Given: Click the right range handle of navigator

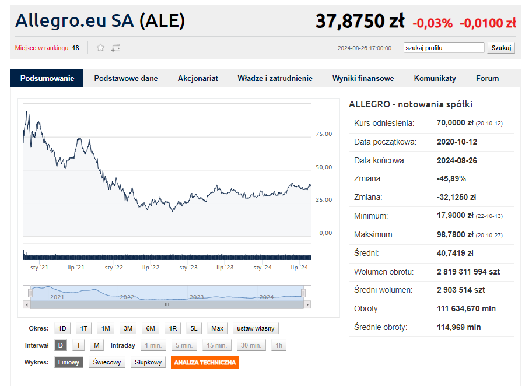Looking at the screenshot, I should (303, 292).
